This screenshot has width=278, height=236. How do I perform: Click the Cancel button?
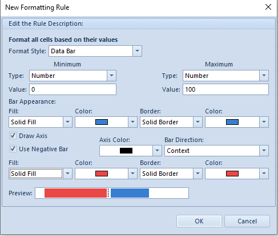(247, 221)
